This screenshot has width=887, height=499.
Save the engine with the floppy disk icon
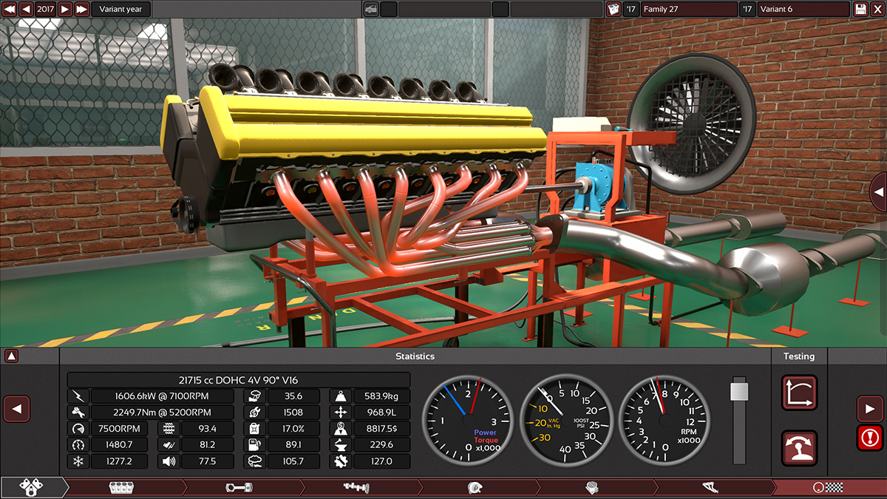tap(860, 9)
